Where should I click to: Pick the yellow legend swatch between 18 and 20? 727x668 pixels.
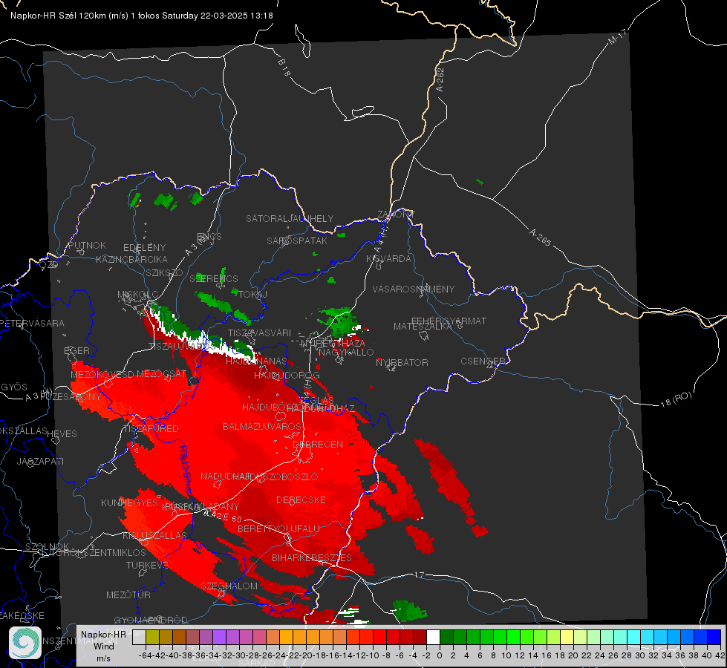567,637
